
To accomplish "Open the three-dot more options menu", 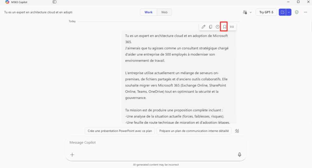I will click(x=306, y=12).
